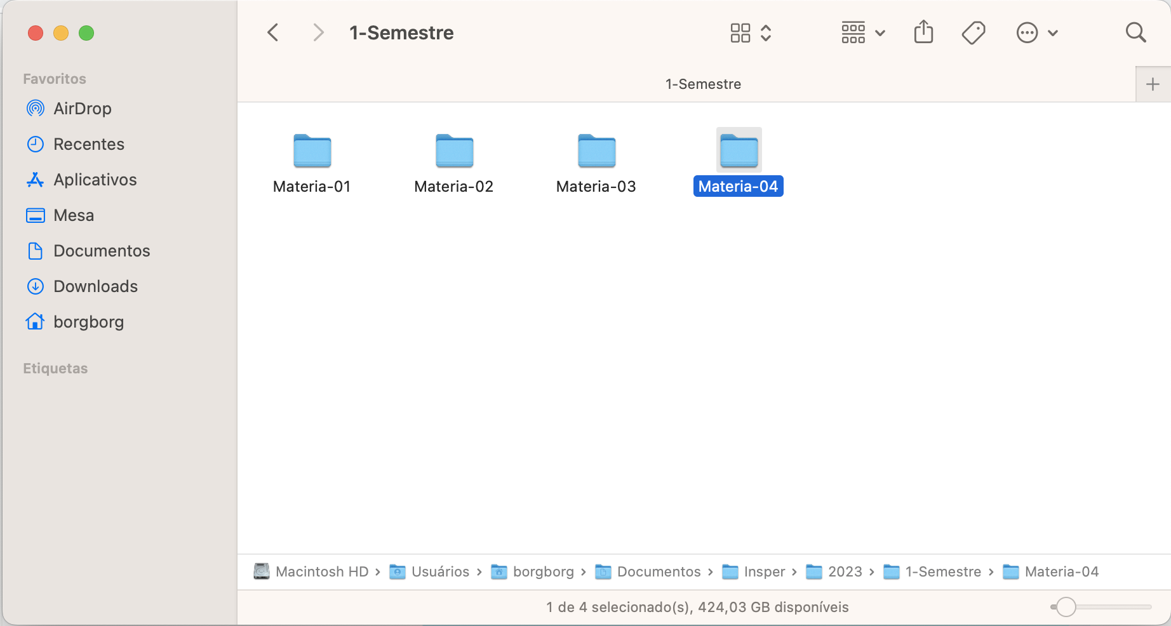Select the Materia-03 folder icon

(x=596, y=150)
